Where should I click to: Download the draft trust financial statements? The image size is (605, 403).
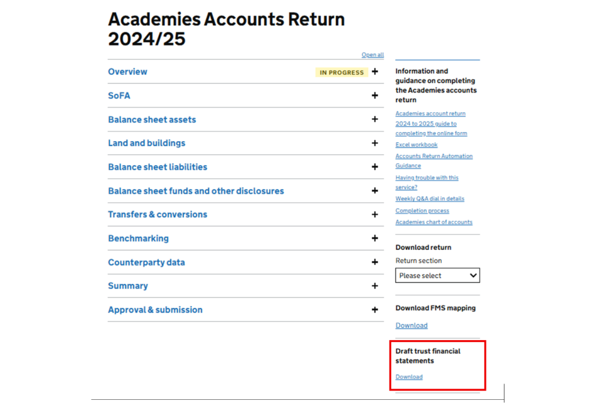click(x=409, y=377)
